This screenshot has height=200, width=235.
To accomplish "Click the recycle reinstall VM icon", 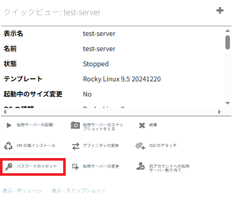I will [x=8, y=146].
